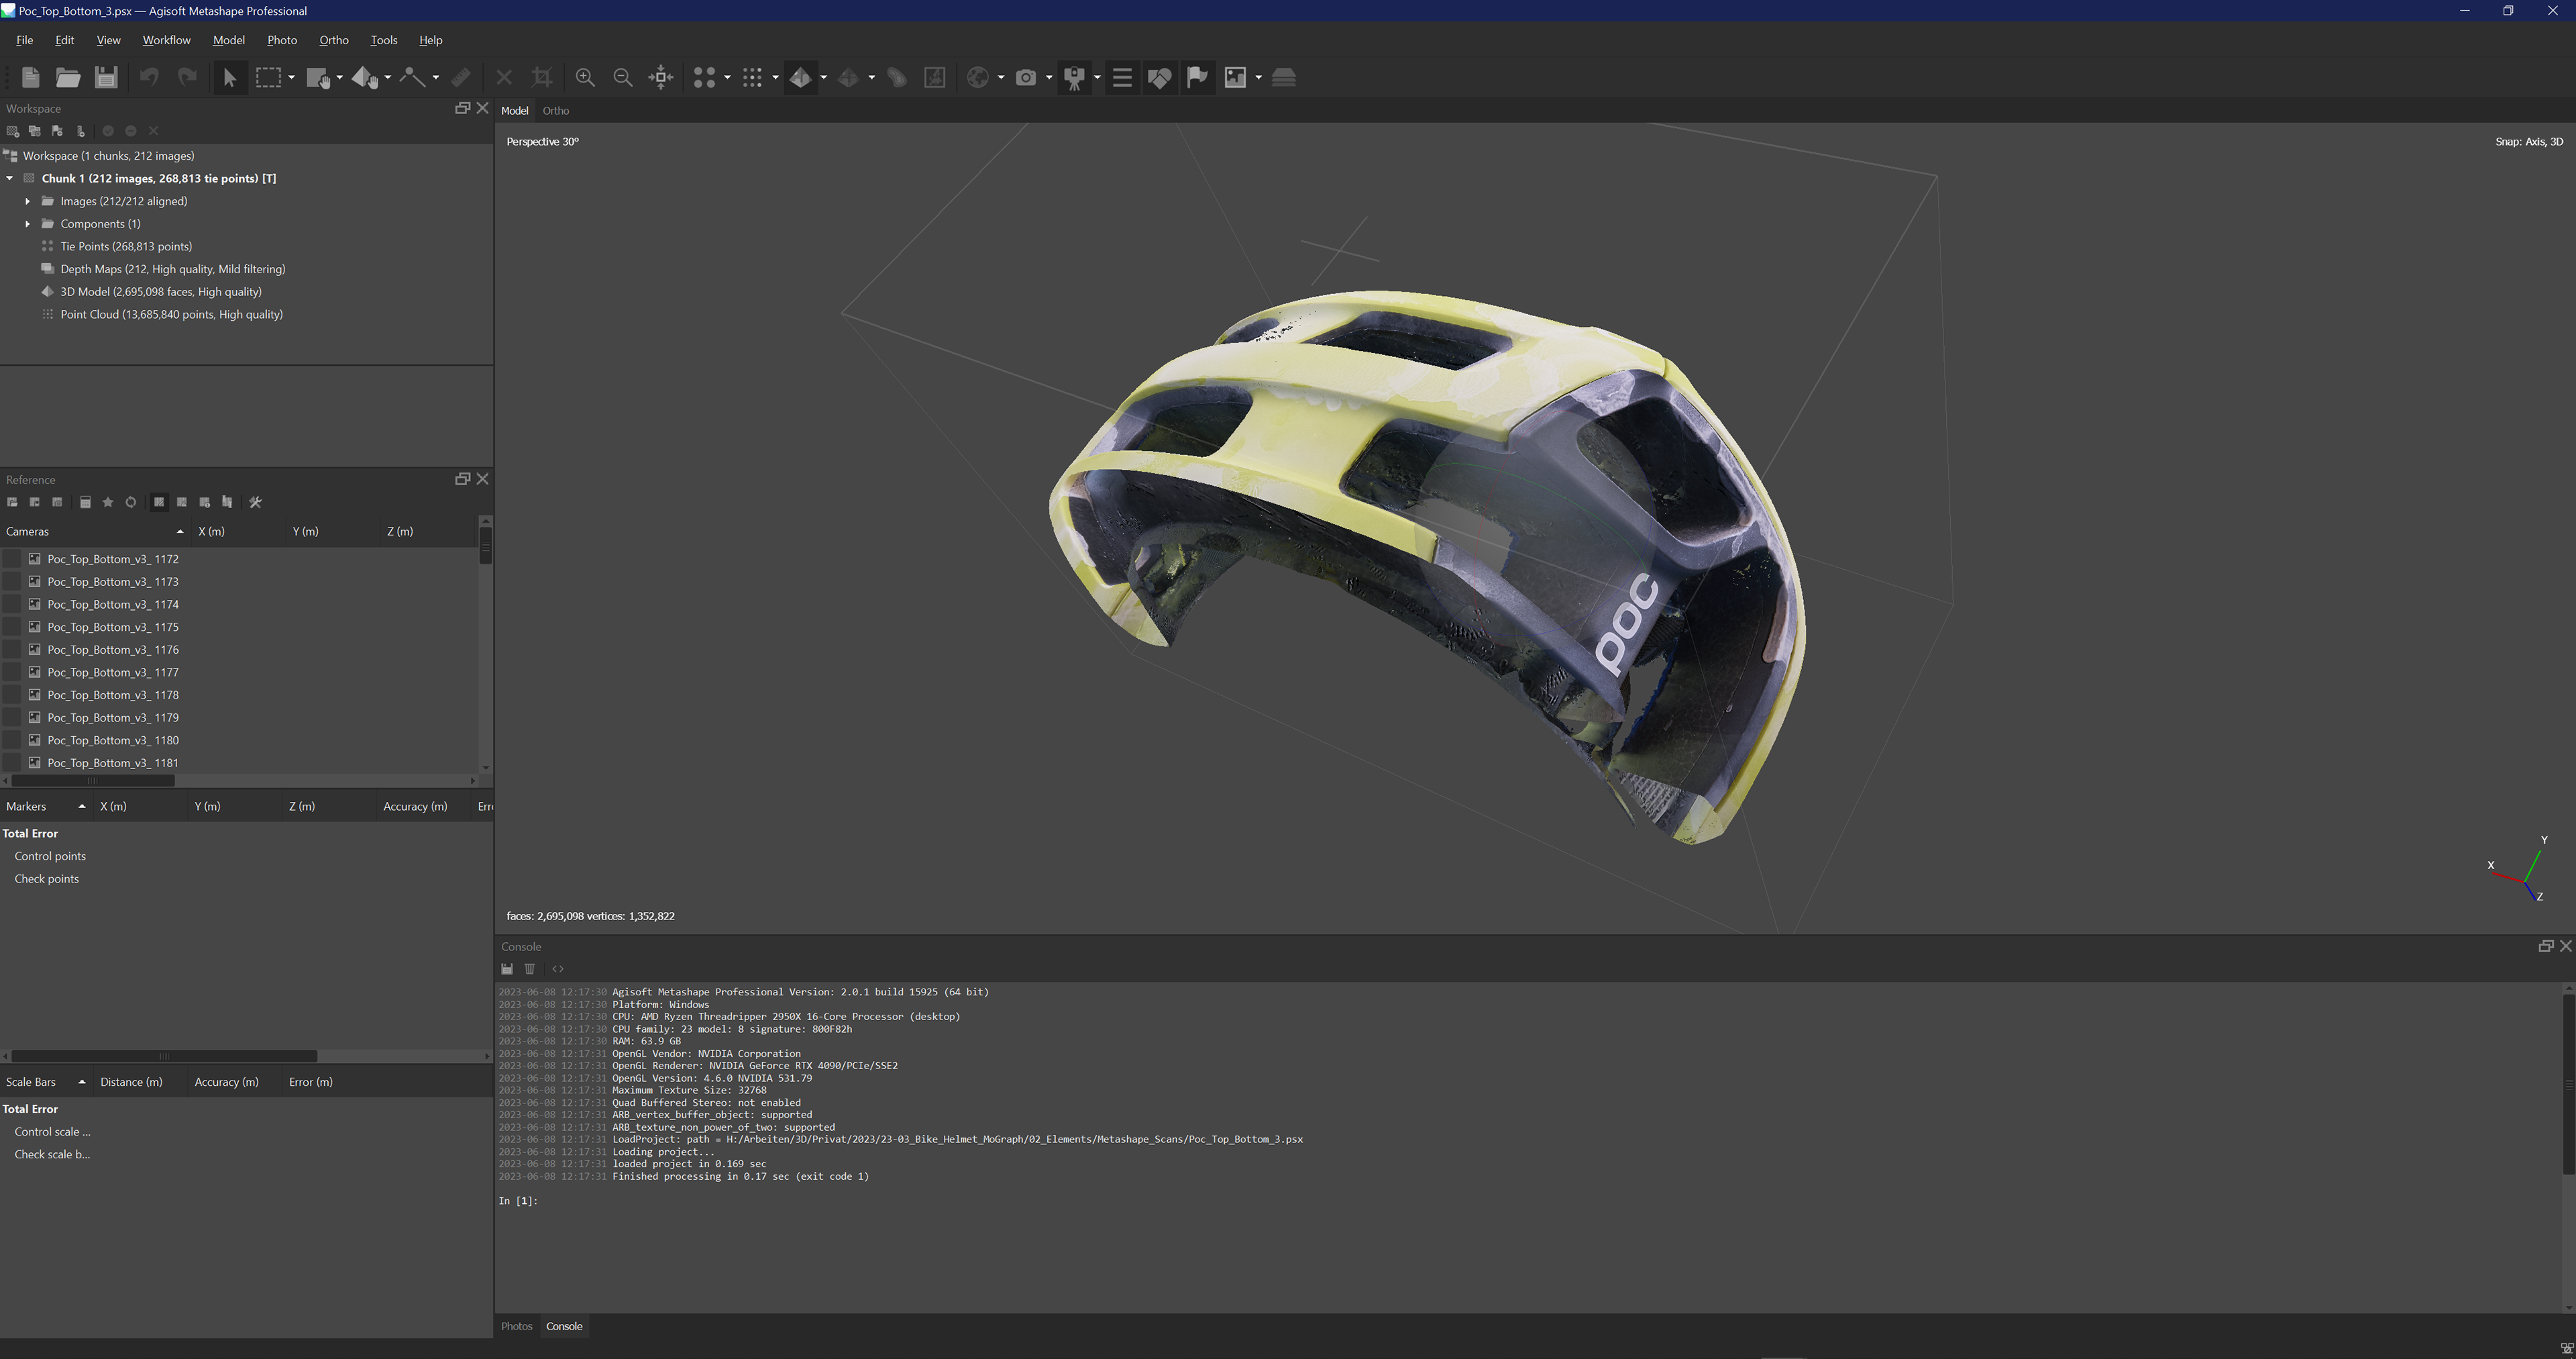Expand the Components (1) folder

pos(28,224)
